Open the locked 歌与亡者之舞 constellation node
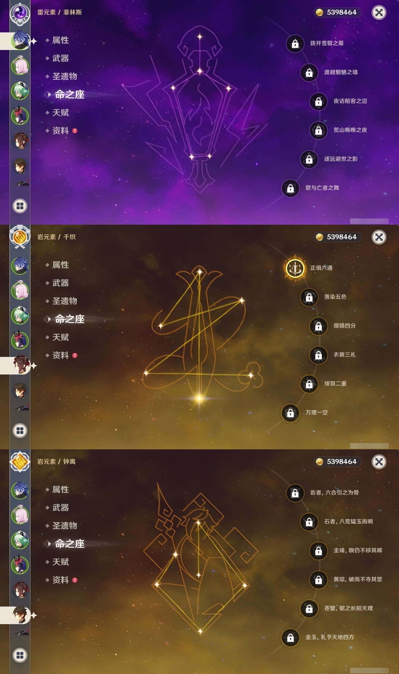399x674 pixels. tap(291, 188)
